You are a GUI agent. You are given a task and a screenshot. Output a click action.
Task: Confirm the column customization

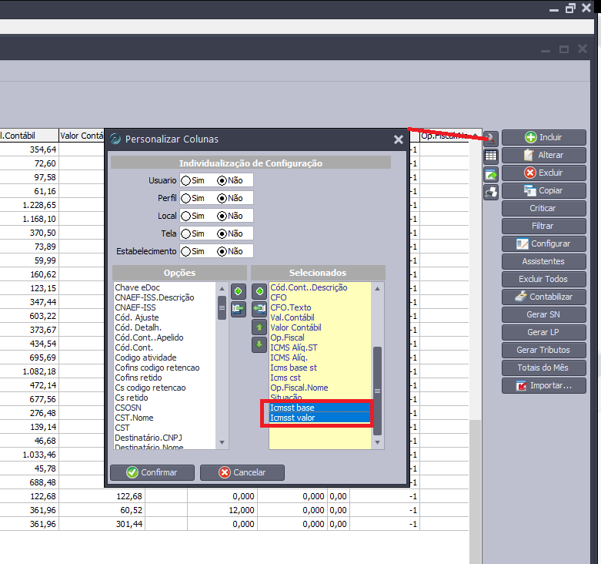[x=152, y=472]
